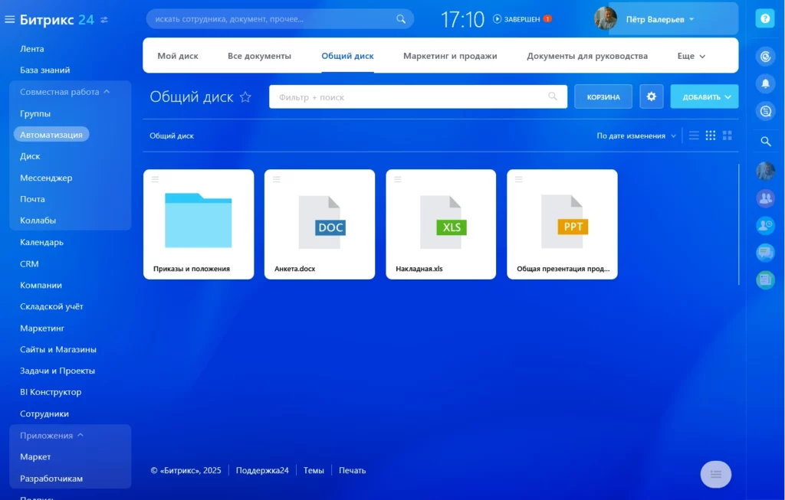
Task: Switch files to large tiles view
Action: click(727, 135)
